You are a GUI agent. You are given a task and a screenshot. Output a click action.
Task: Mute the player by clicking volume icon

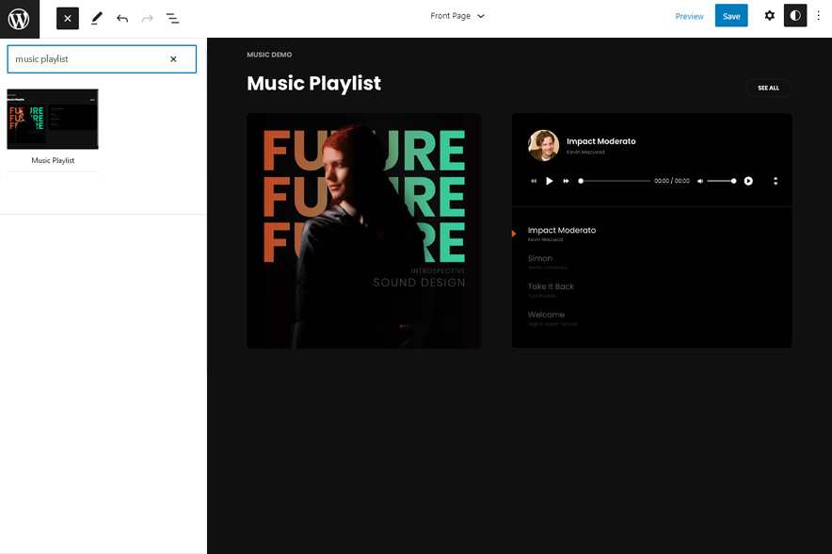click(x=698, y=181)
